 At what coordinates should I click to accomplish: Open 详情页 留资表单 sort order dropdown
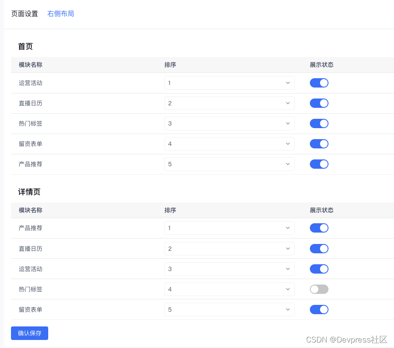coord(230,310)
